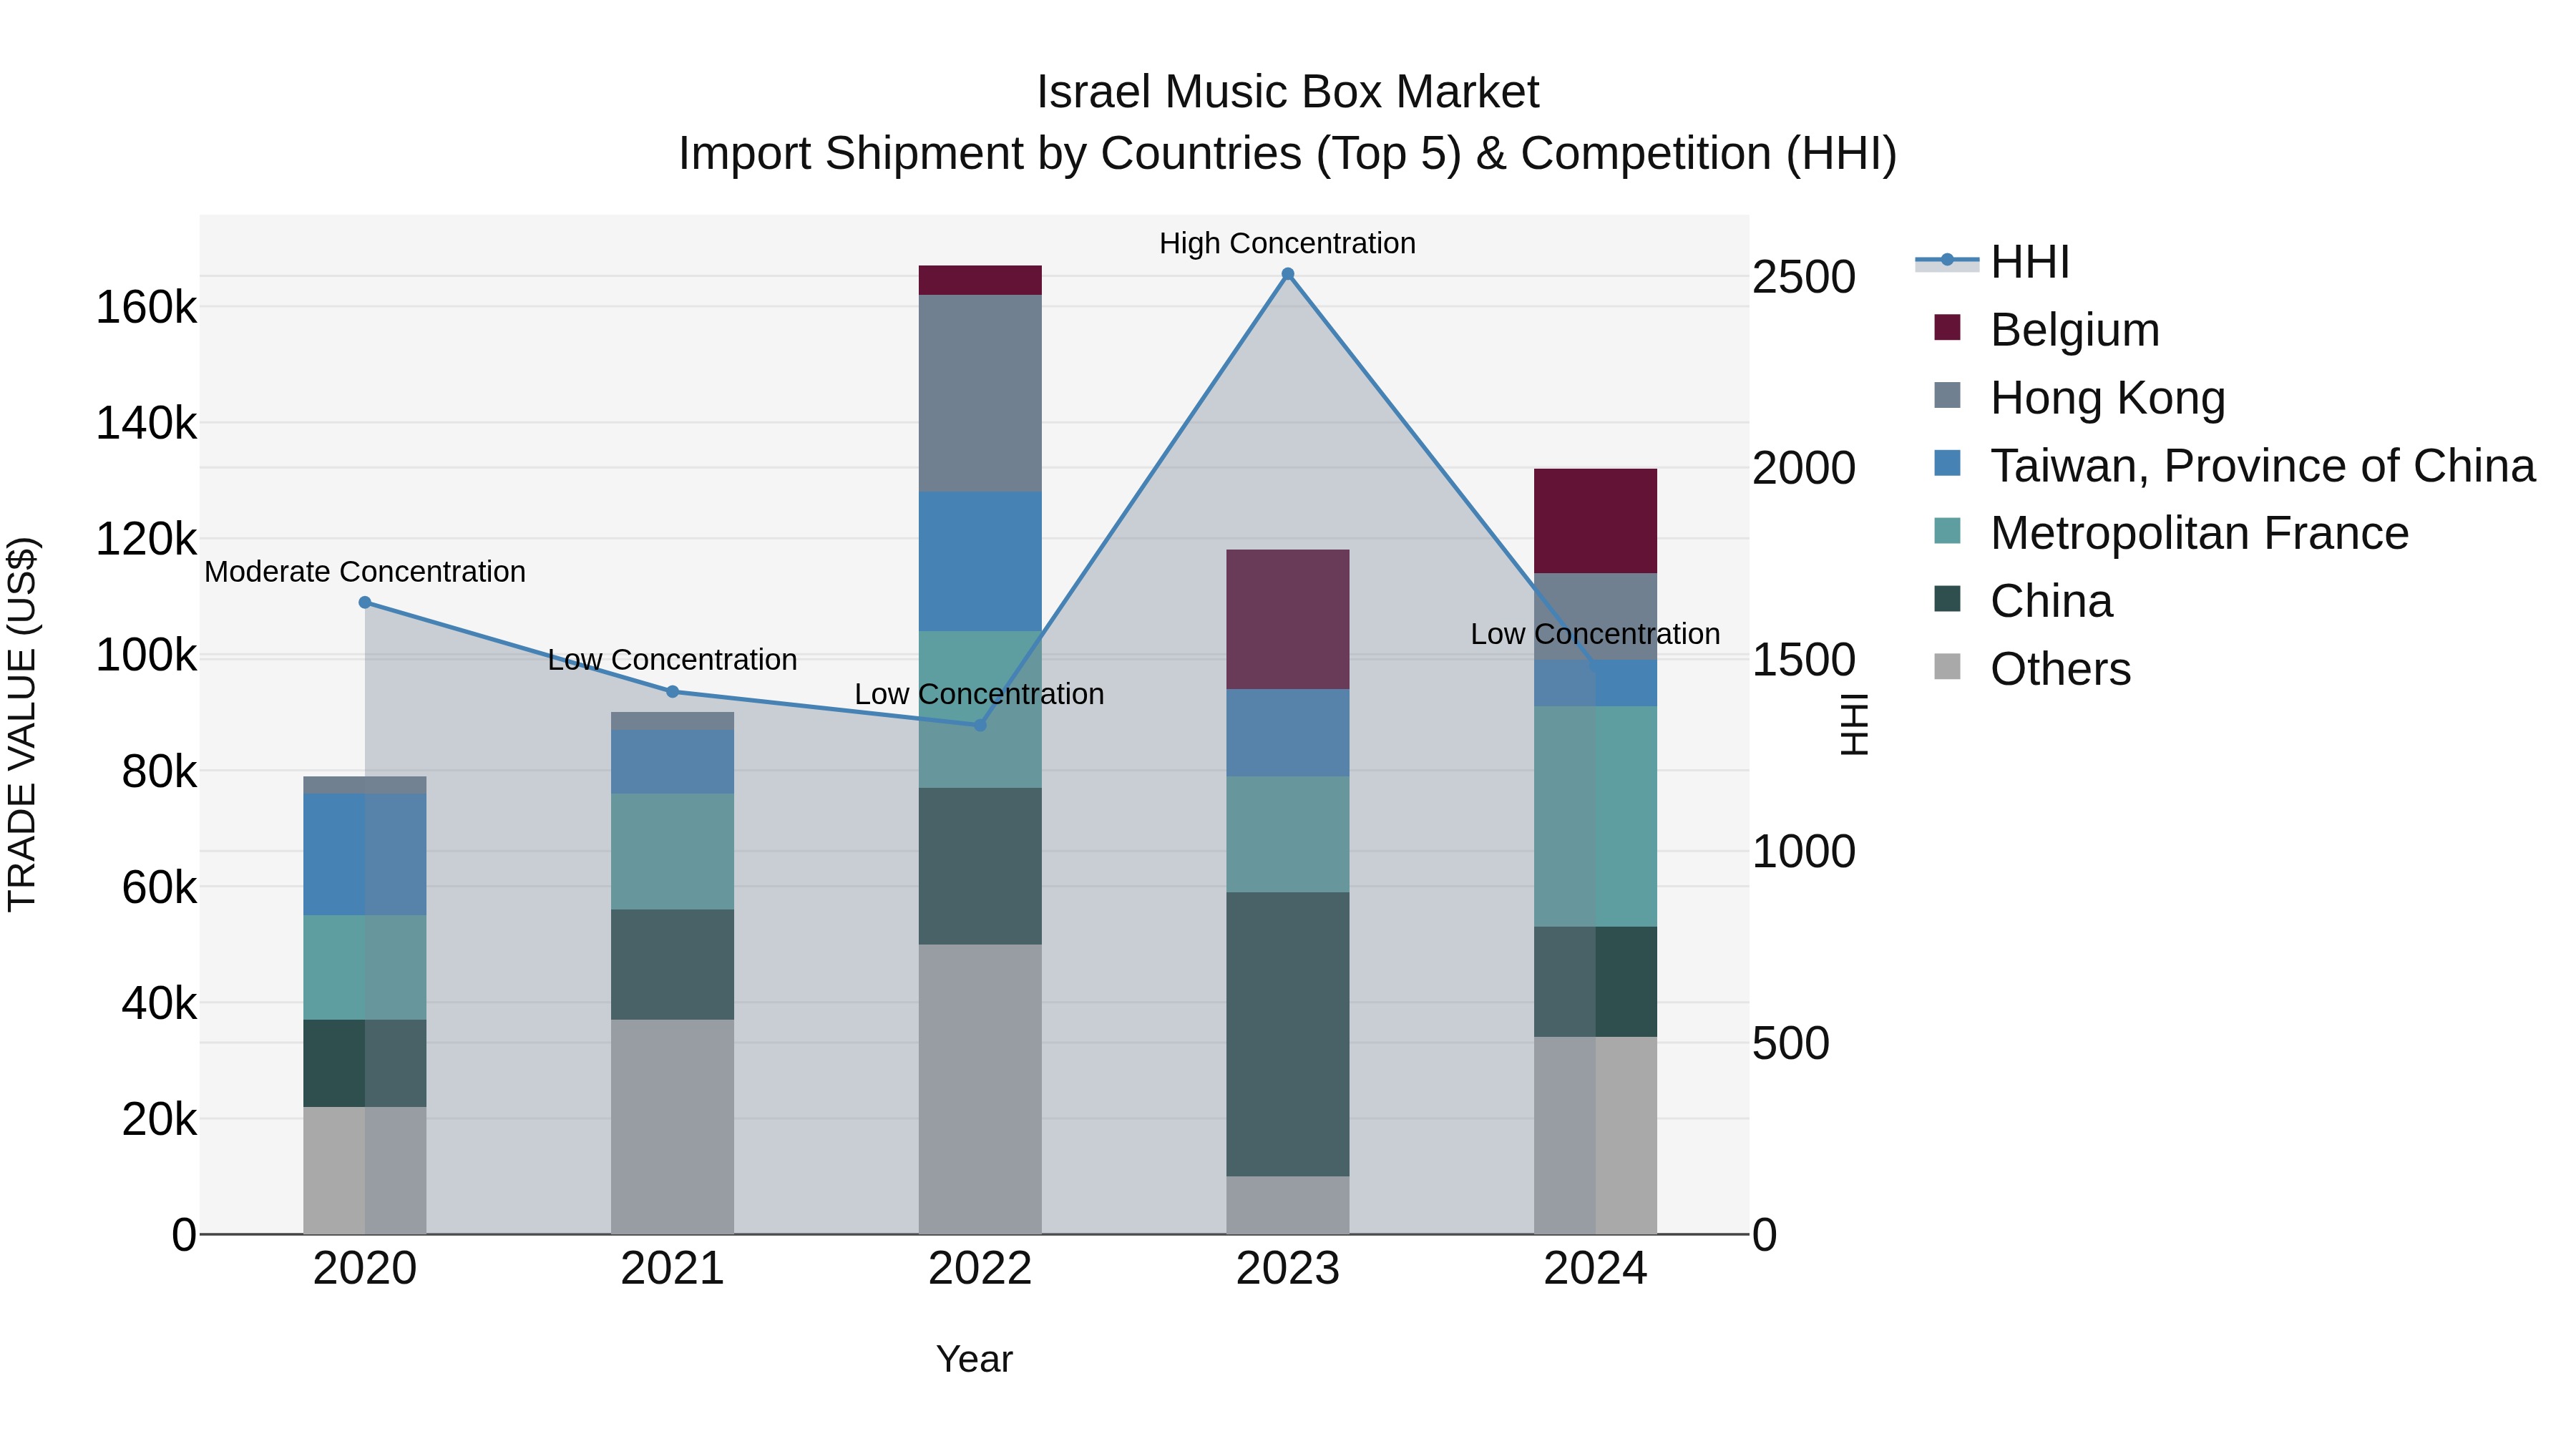Viewport: 2576px width, 1449px height.
Task: Click the 2022 x-axis label
Action: [980, 1268]
